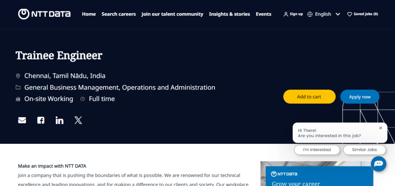The image size is (395, 186).
Task: Expand language chevron arrow
Action: (x=338, y=14)
